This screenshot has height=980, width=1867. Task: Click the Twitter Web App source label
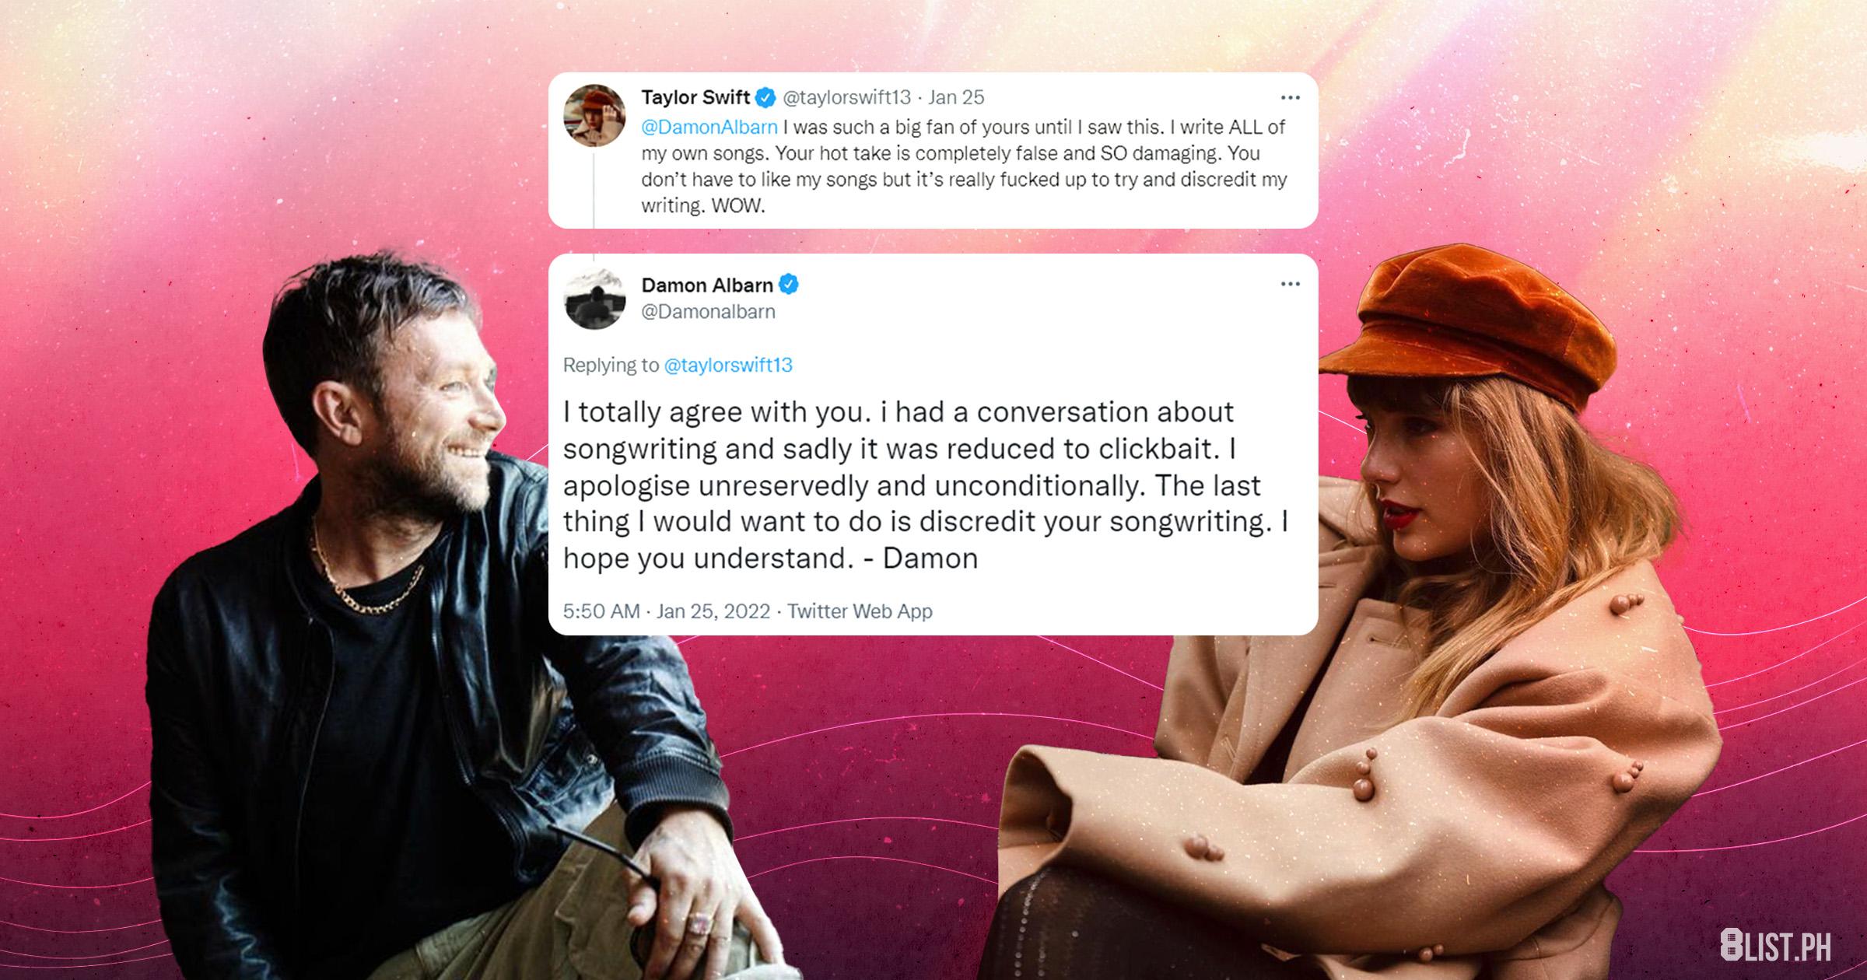tap(860, 611)
